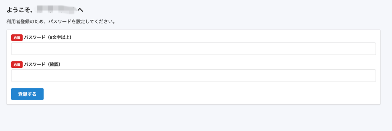Click the へ character ending the heading
This screenshot has height=131, width=392.
pos(80,10)
